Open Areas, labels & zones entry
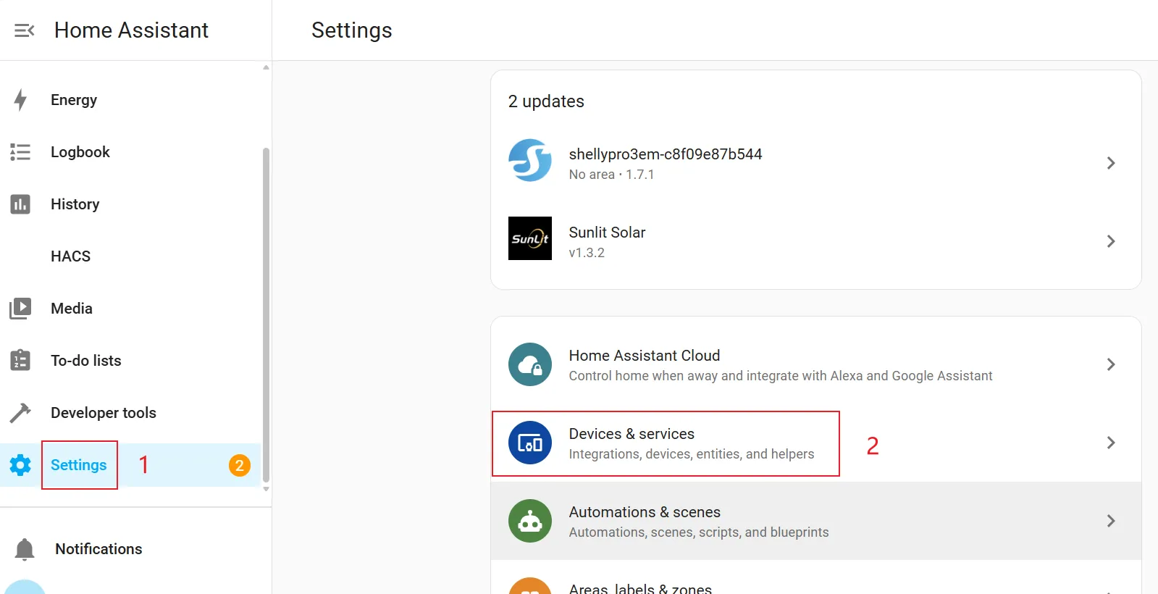 pyautogui.click(x=640, y=587)
